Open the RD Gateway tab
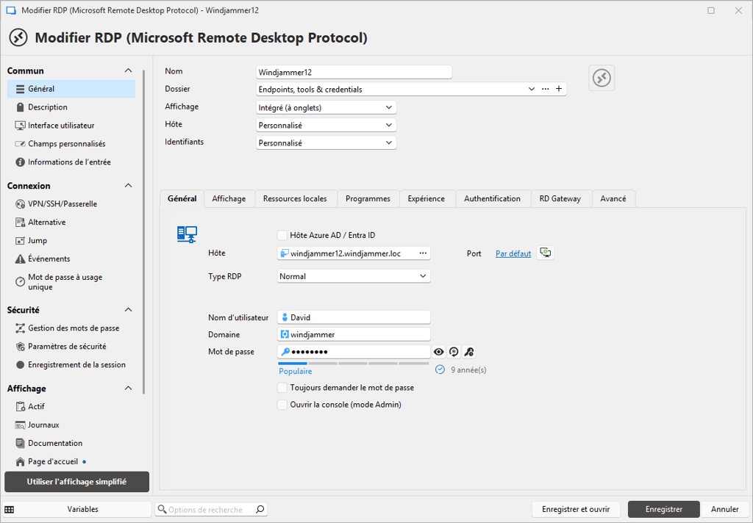Image resolution: width=753 pixels, height=523 pixels. [x=561, y=198]
